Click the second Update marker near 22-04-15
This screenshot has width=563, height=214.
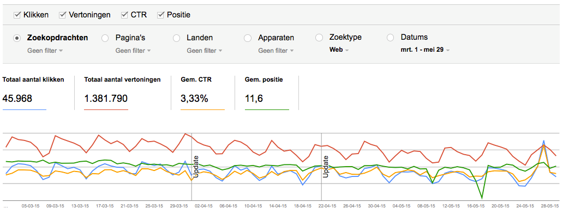coord(326,166)
